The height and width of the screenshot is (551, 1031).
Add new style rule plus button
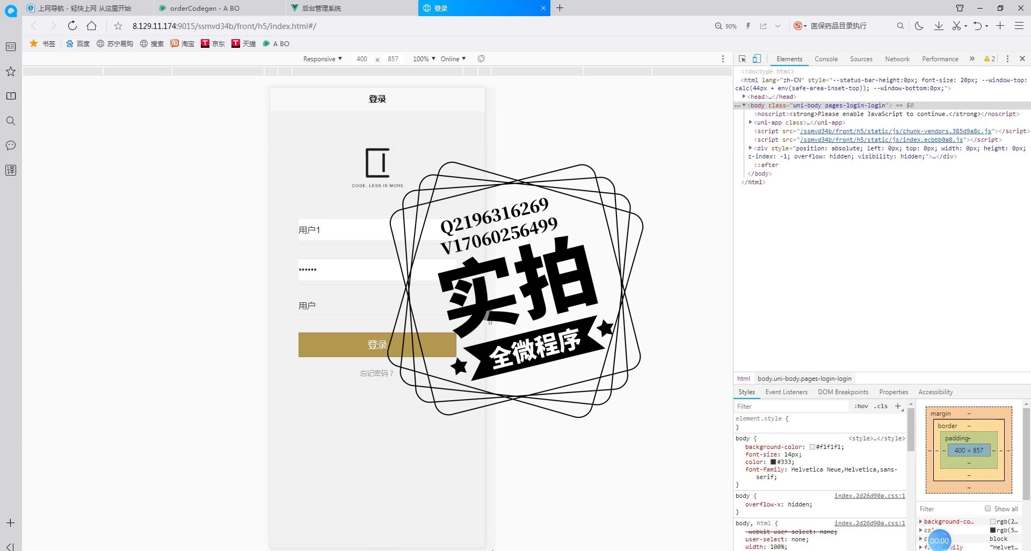(898, 407)
